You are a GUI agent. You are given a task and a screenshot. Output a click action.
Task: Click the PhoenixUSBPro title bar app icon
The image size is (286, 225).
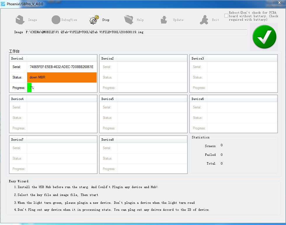pyautogui.click(x=3, y=4)
